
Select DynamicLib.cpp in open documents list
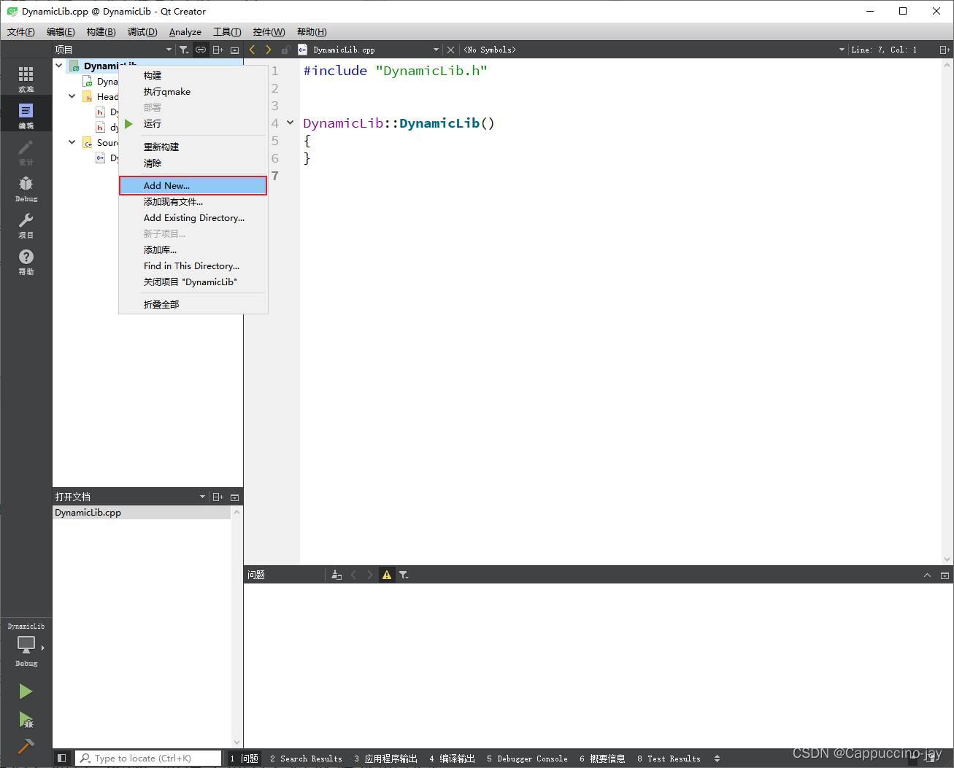pos(142,513)
